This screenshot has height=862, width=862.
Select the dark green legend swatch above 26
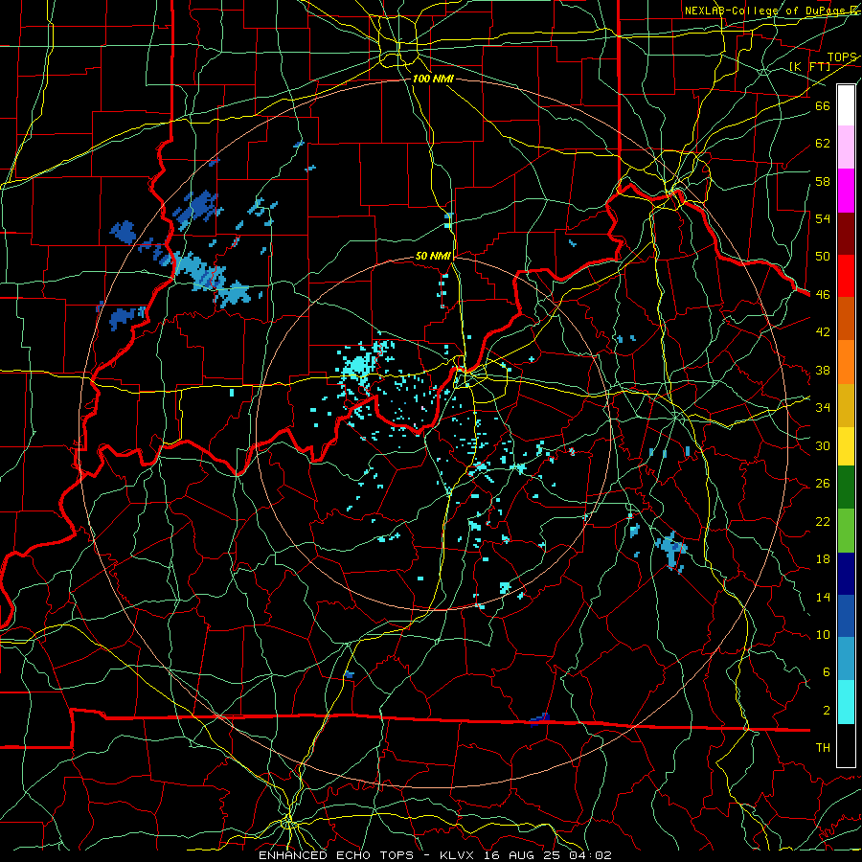[x=846, y=488]
